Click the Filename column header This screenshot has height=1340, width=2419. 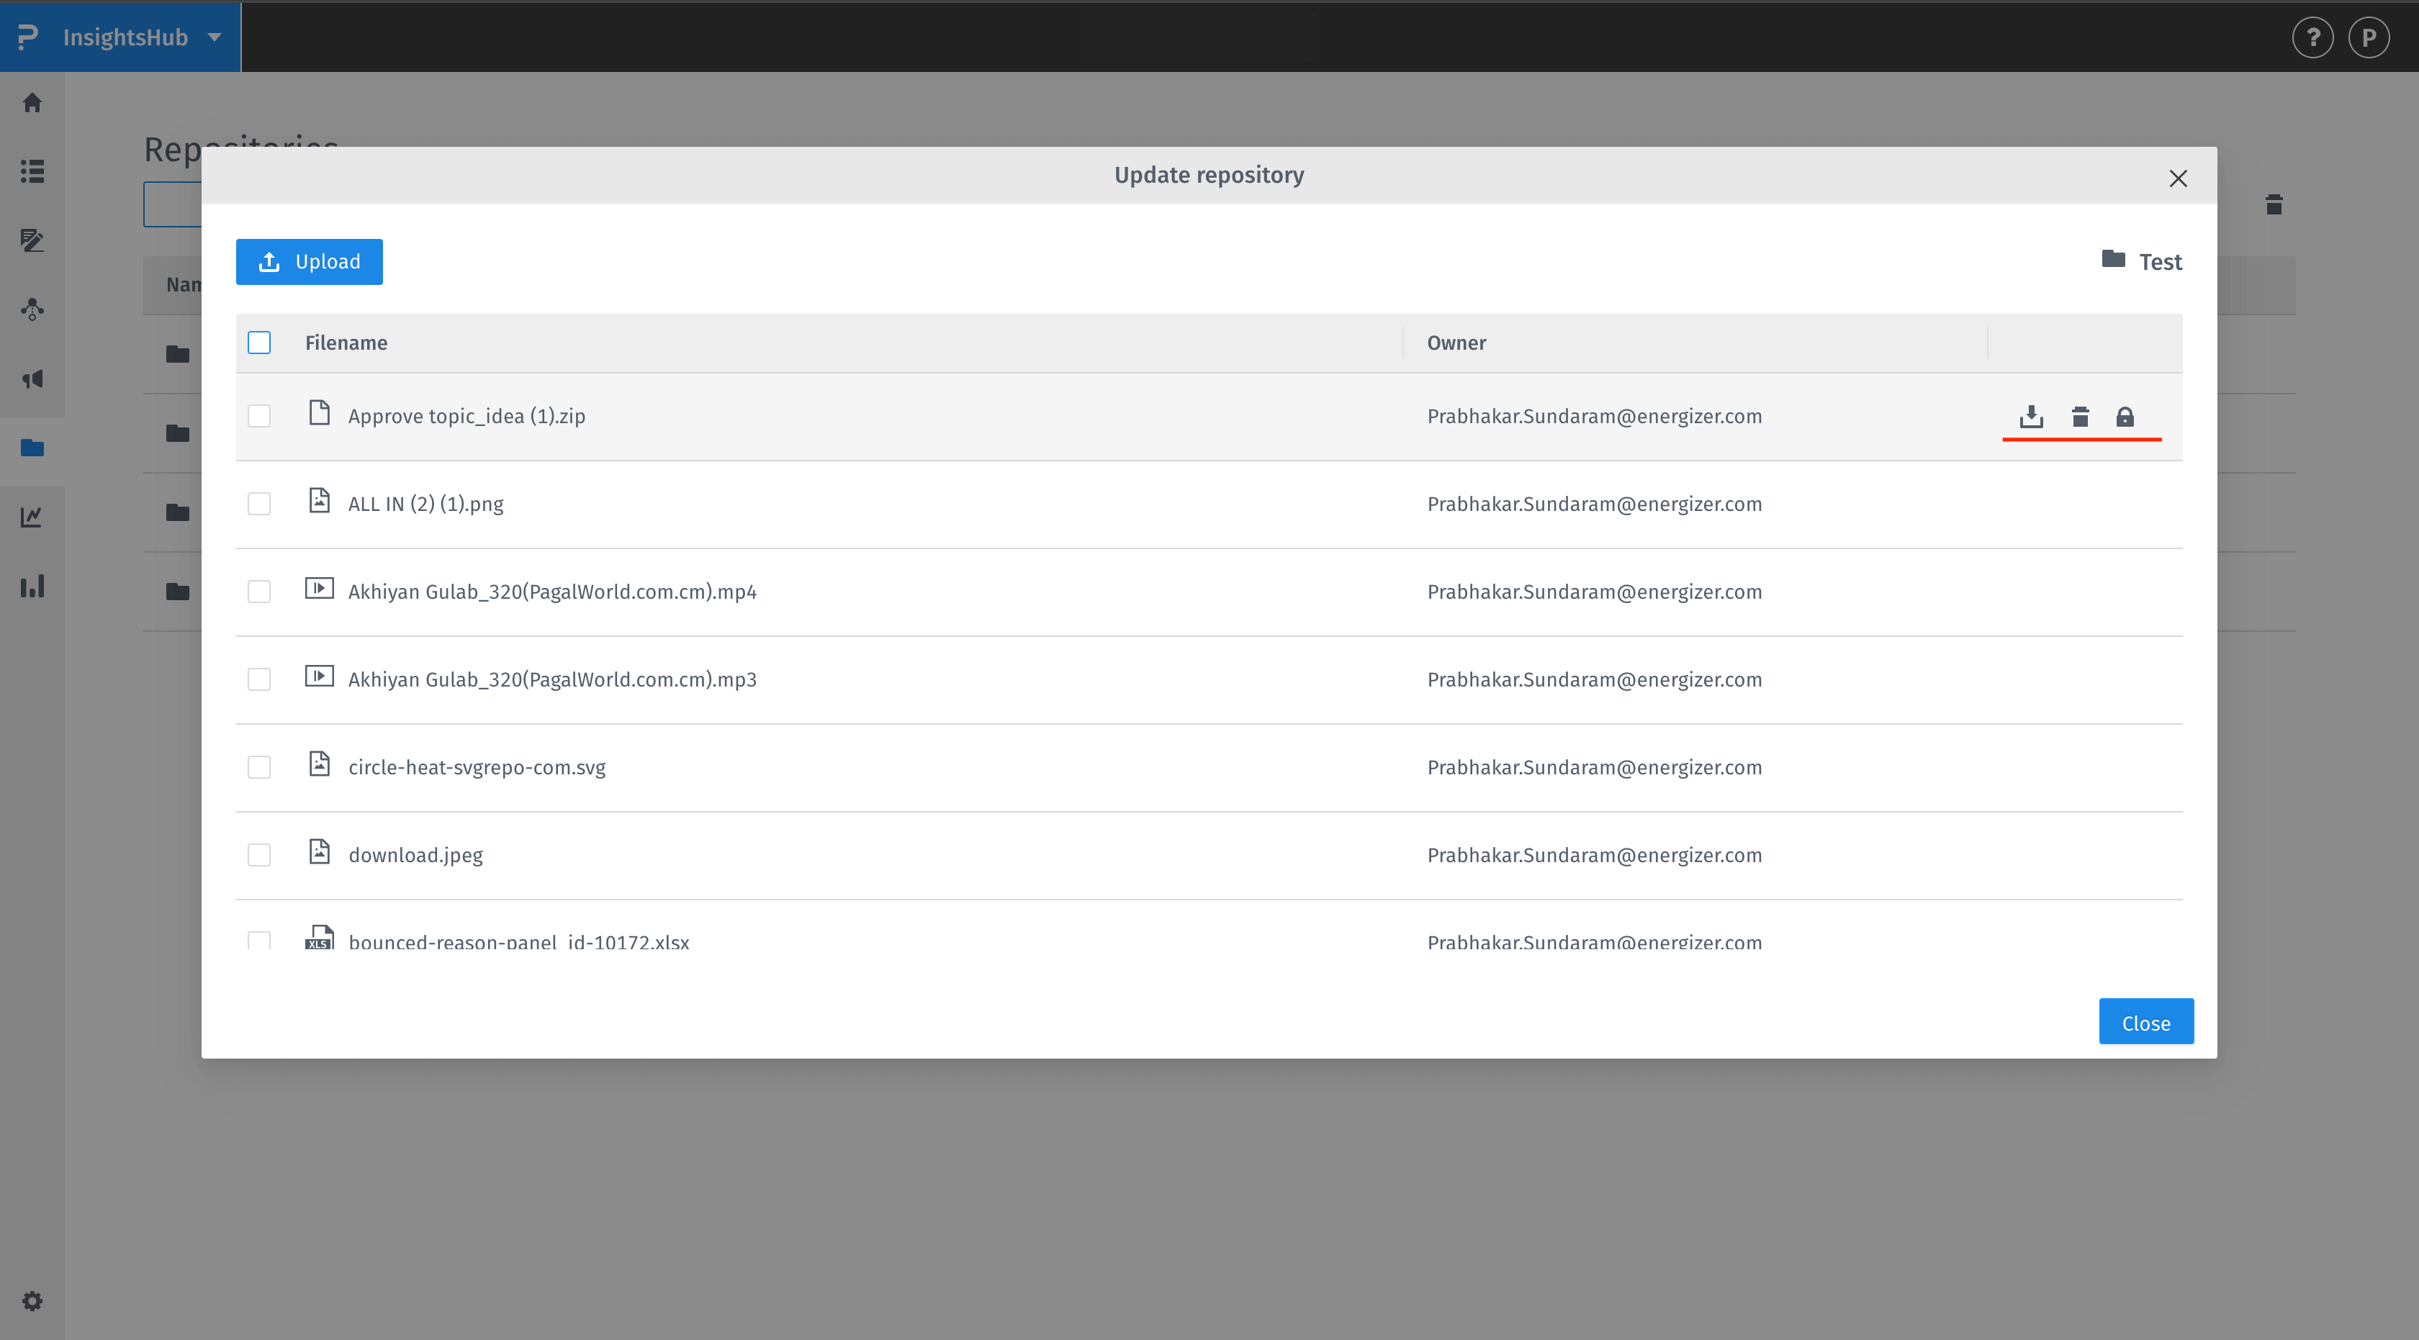tap(346, 343)
